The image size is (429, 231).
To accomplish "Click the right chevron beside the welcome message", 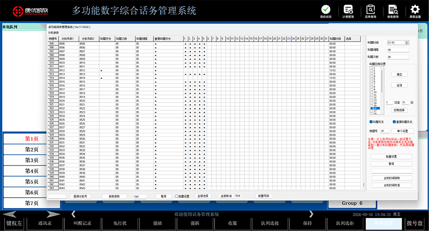I will pyautogui.click(x=311, y=214).
